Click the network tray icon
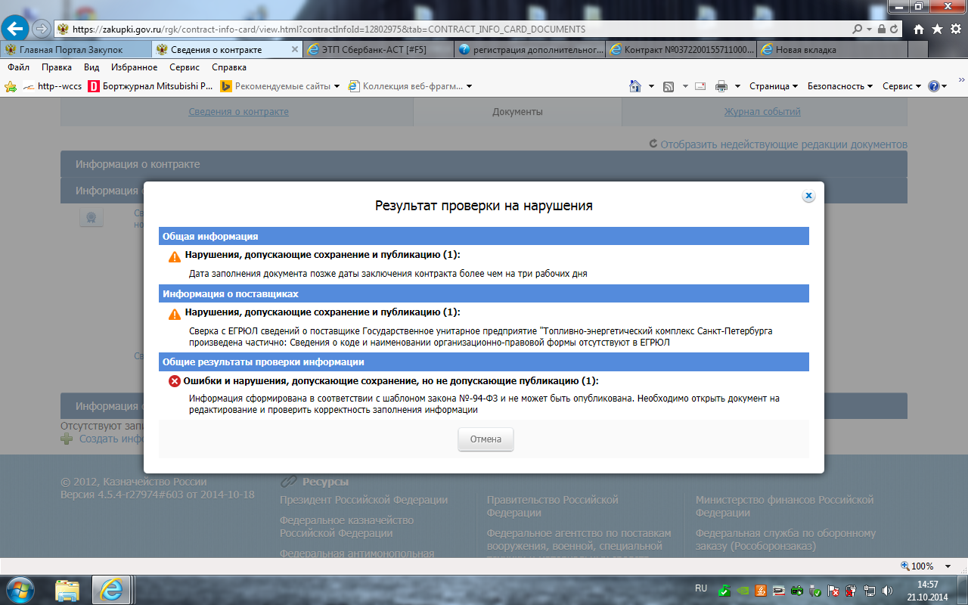968x605 pixels. [x=869, y=590]
